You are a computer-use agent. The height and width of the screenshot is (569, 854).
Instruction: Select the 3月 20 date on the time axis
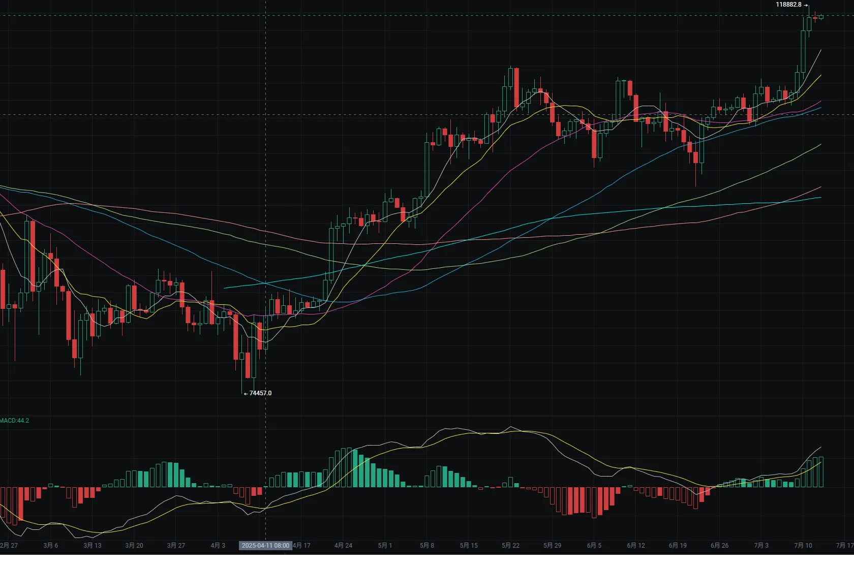point(134,546)
